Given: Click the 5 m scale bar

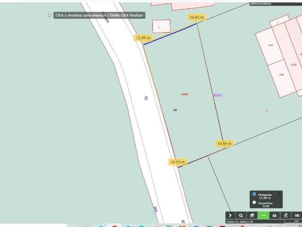Looking at the screenshot, I should tap(293, 221).
